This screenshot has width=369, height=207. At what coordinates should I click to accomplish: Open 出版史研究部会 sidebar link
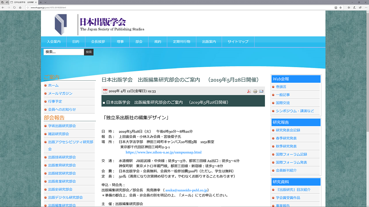click(x=60, y=189)
